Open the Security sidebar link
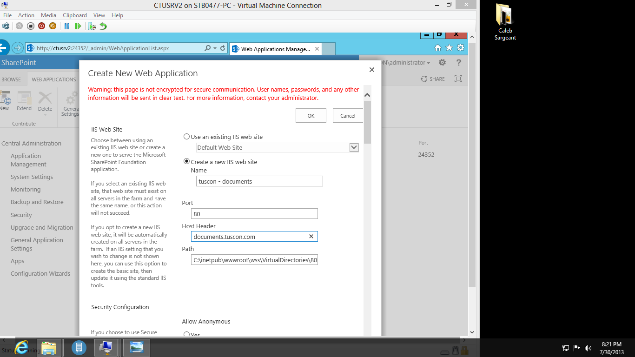635x357 pixels. pos(21,215)
